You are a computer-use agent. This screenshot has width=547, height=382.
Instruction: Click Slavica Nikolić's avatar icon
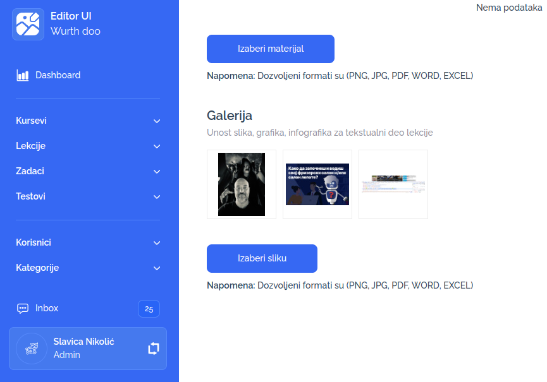coord(32,348)
